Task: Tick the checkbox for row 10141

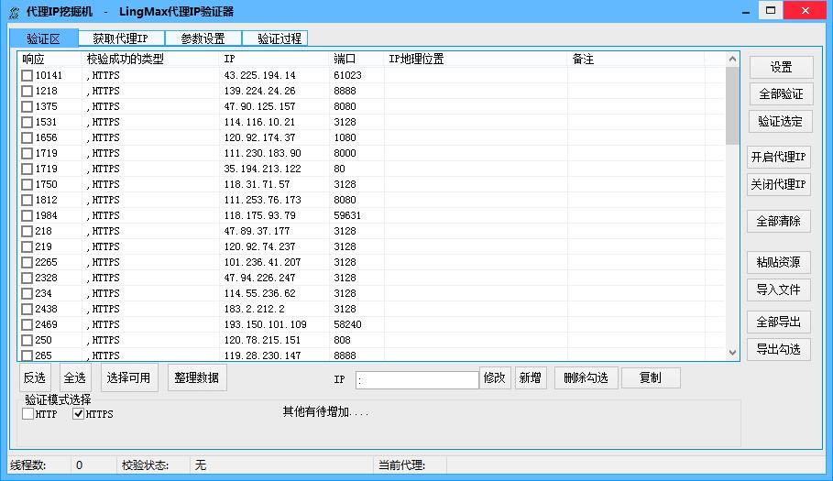Action: tap(27, 75)
